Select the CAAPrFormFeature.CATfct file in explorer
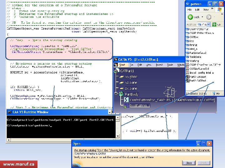The image size is (225, 168). pyautogui.click(x=203, y=65)
